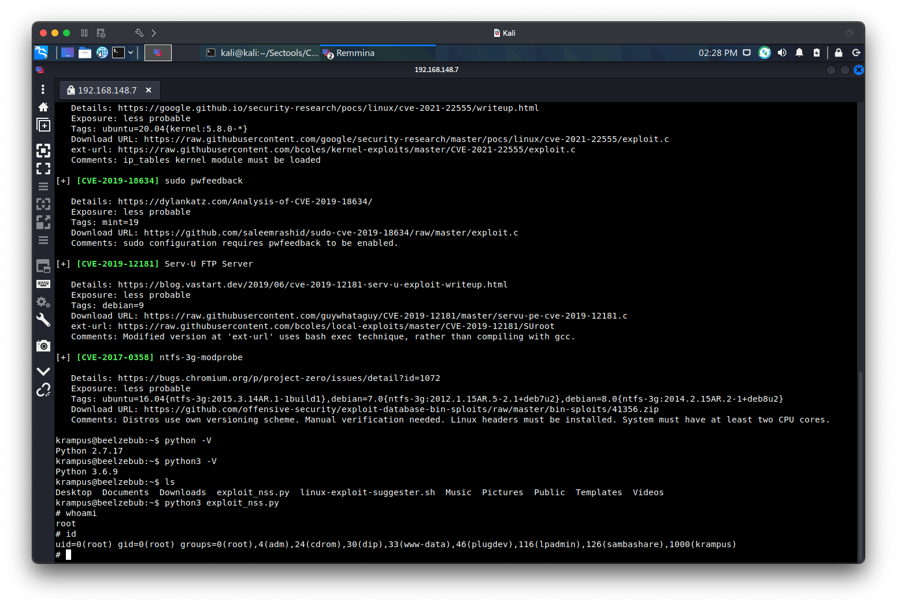897x606 pixels.
Task: Switch to kali@kali:~/Sectools taskbar window
Action: coord(262,53)
